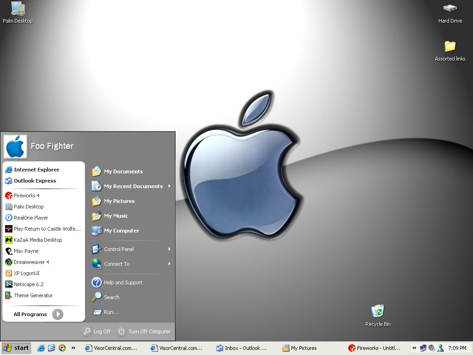473x355 pixels.
Task: Open the Assorted links folder icon
Action: (450, 47)
